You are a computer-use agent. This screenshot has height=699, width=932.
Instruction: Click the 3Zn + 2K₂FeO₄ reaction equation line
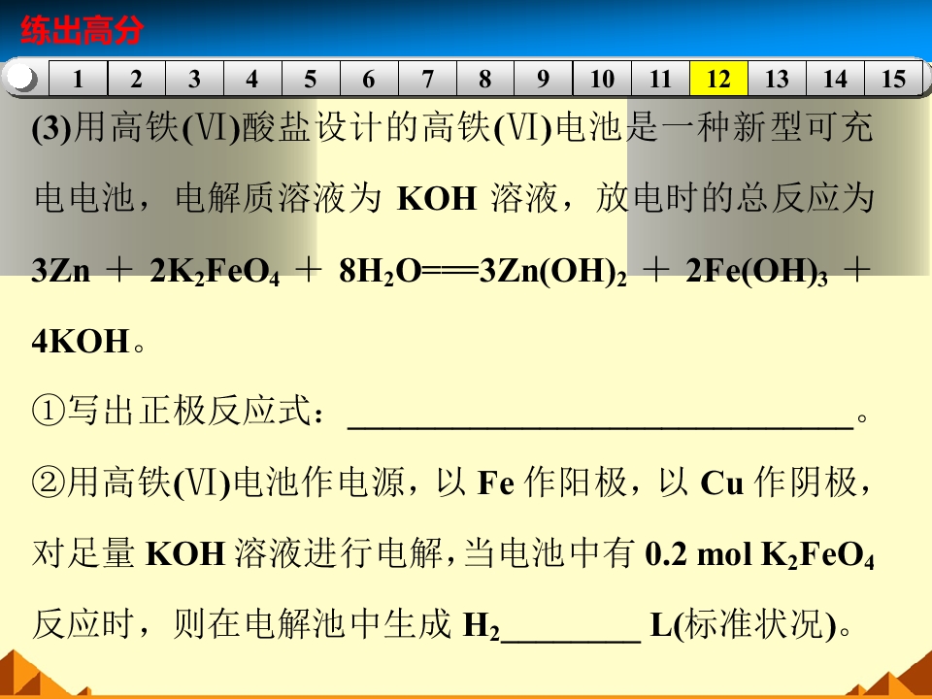(451, 272)
